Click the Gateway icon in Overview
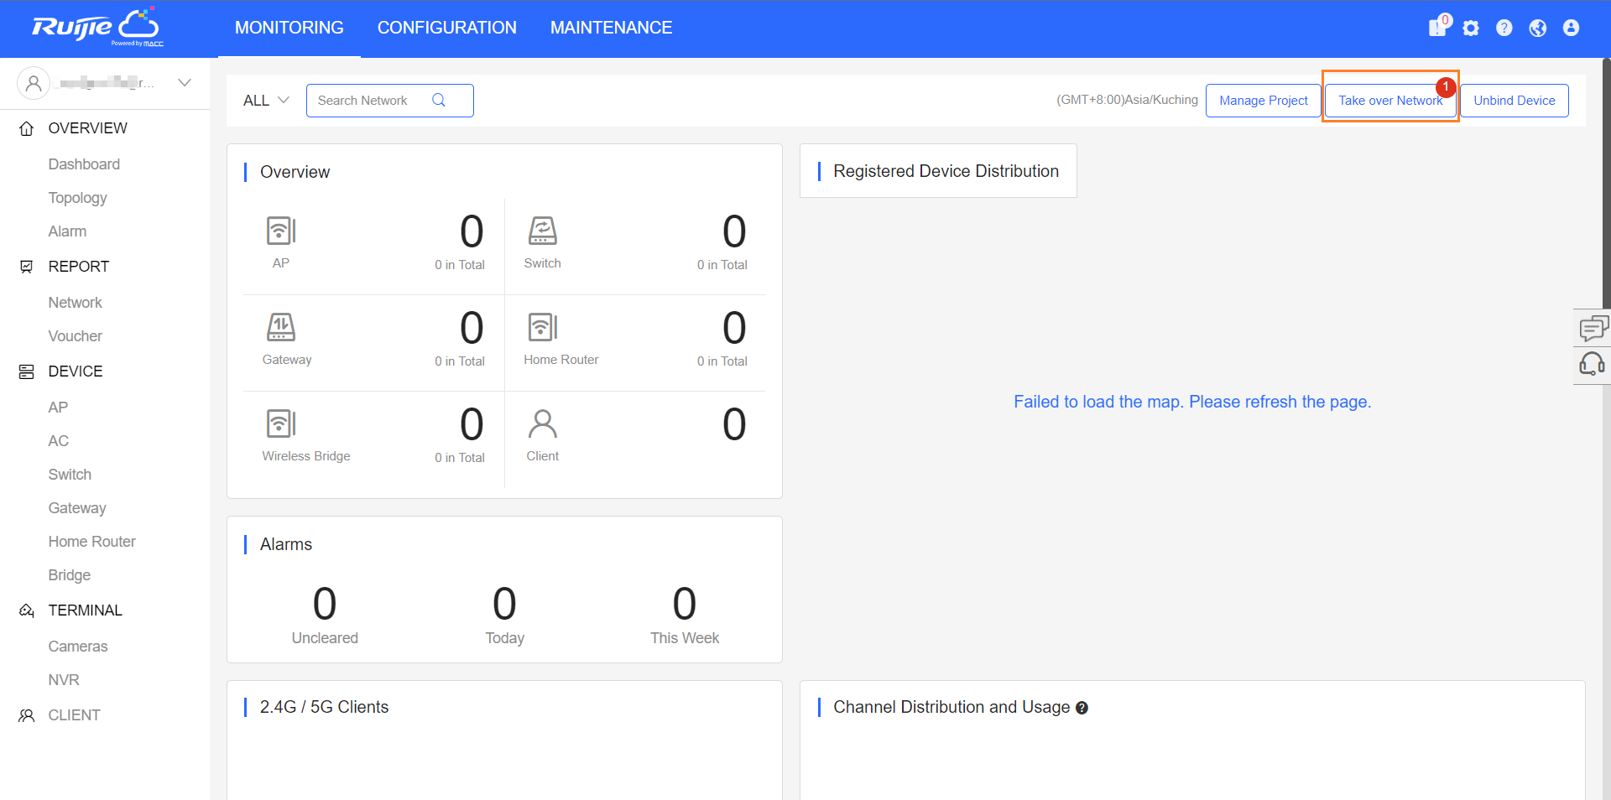This screenshot has width=1611, height=800. [281, 327]
